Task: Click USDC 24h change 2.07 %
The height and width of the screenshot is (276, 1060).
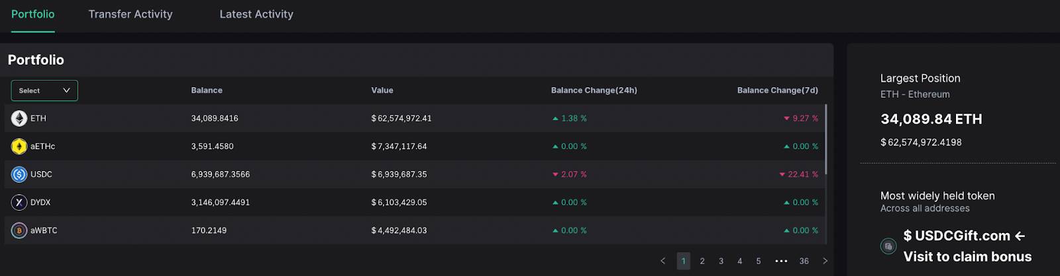Action: (574, 175)
